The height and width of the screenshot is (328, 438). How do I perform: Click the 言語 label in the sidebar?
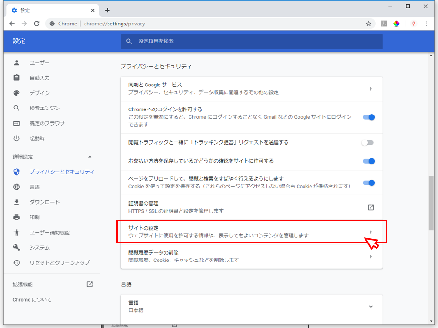coord(35,187)
